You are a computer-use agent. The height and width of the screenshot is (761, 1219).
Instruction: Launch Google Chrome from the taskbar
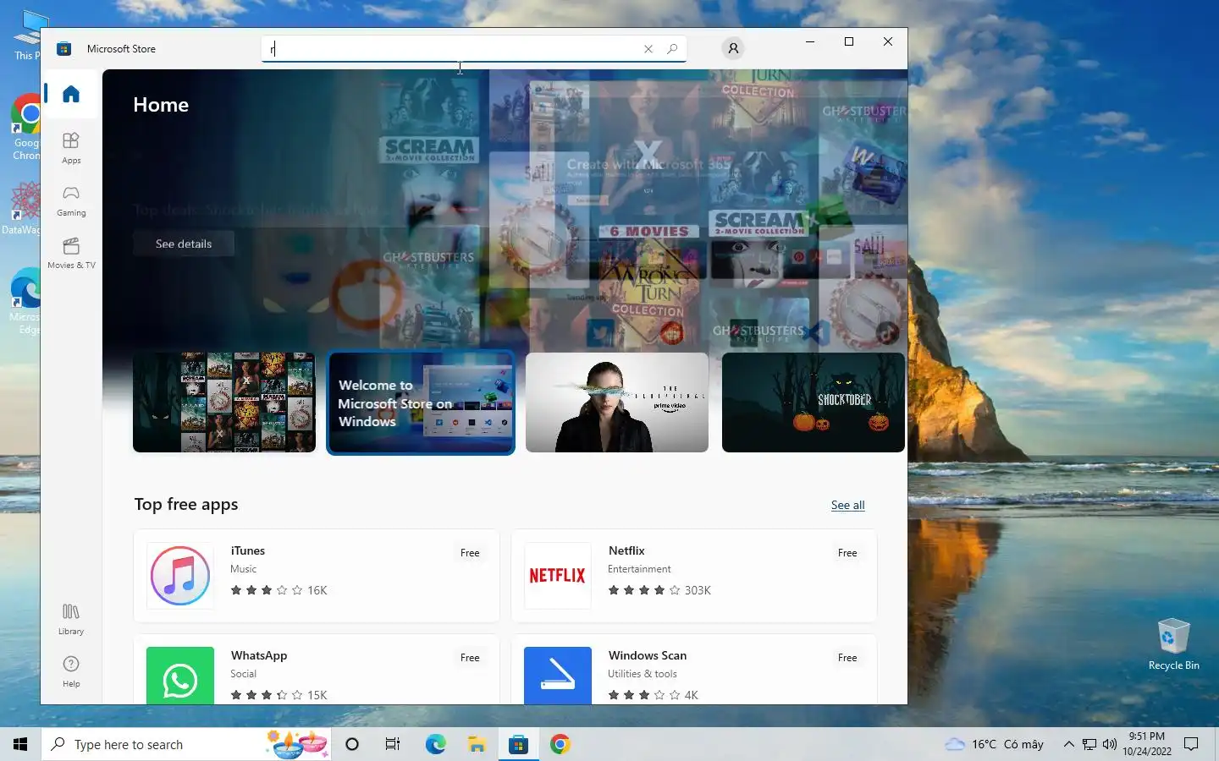(x=560, y=744)
